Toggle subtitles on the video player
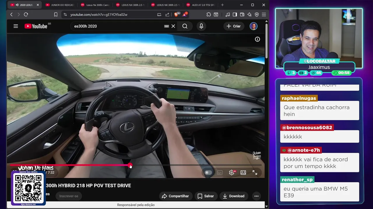373x209 pixels. coord(220,172)
